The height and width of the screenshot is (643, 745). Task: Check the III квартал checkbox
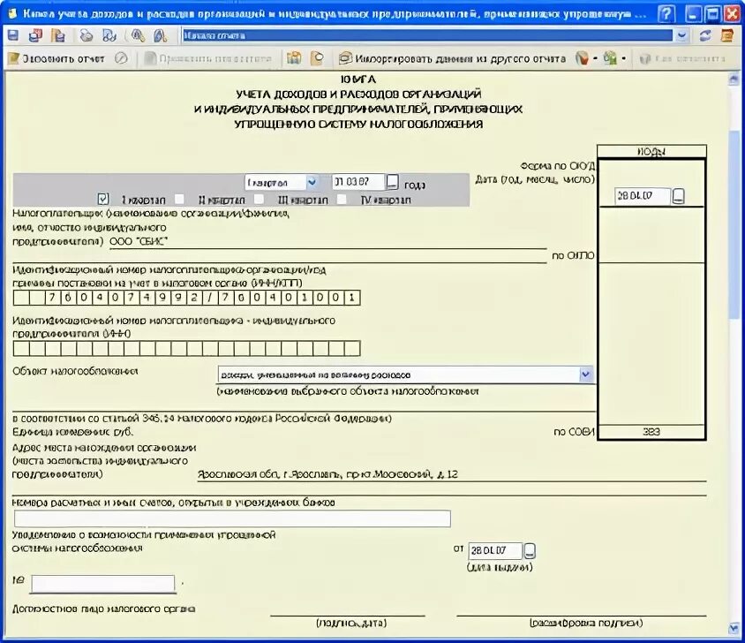click(259, 199)
